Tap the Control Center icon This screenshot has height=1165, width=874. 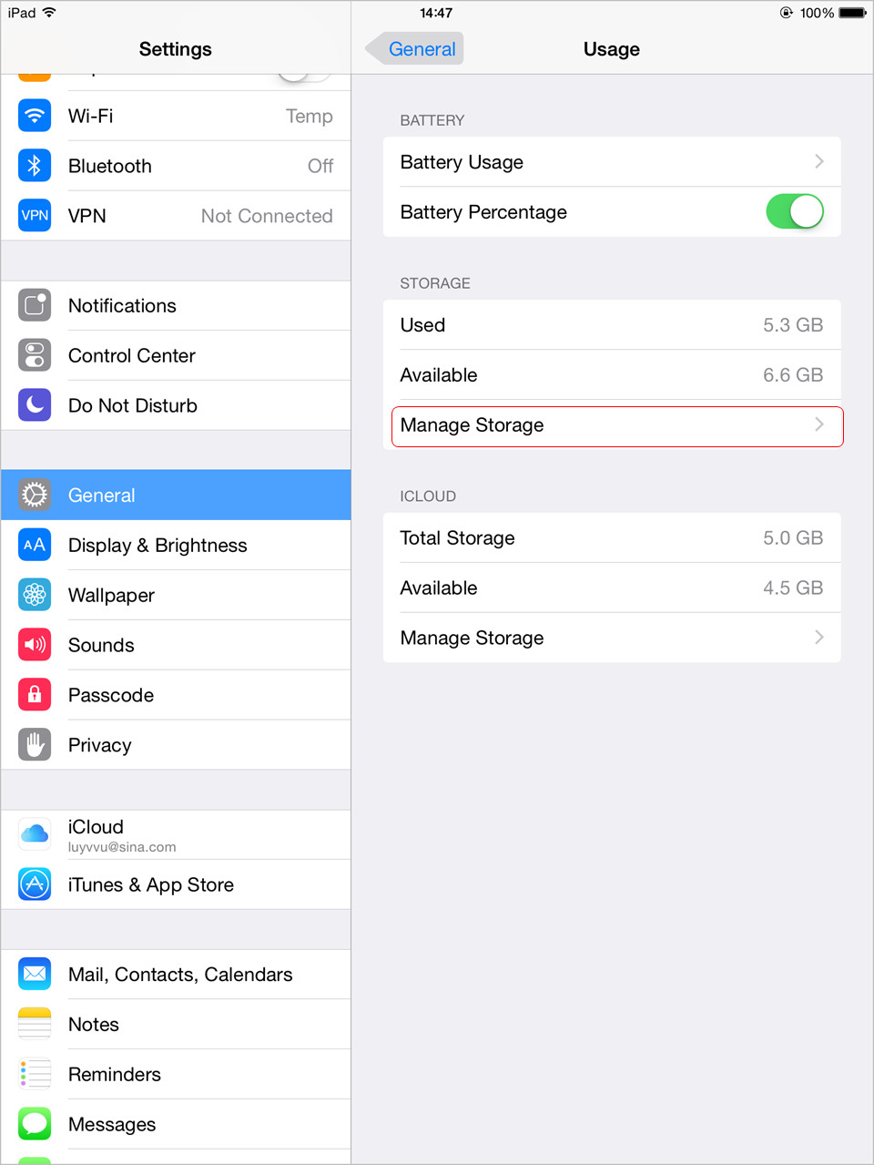tap(35, 355)
